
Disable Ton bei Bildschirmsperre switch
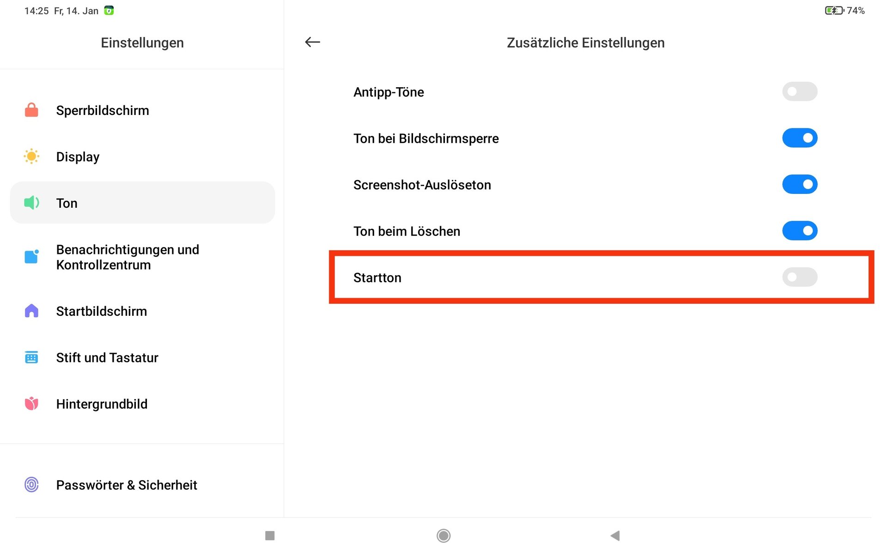800,138
